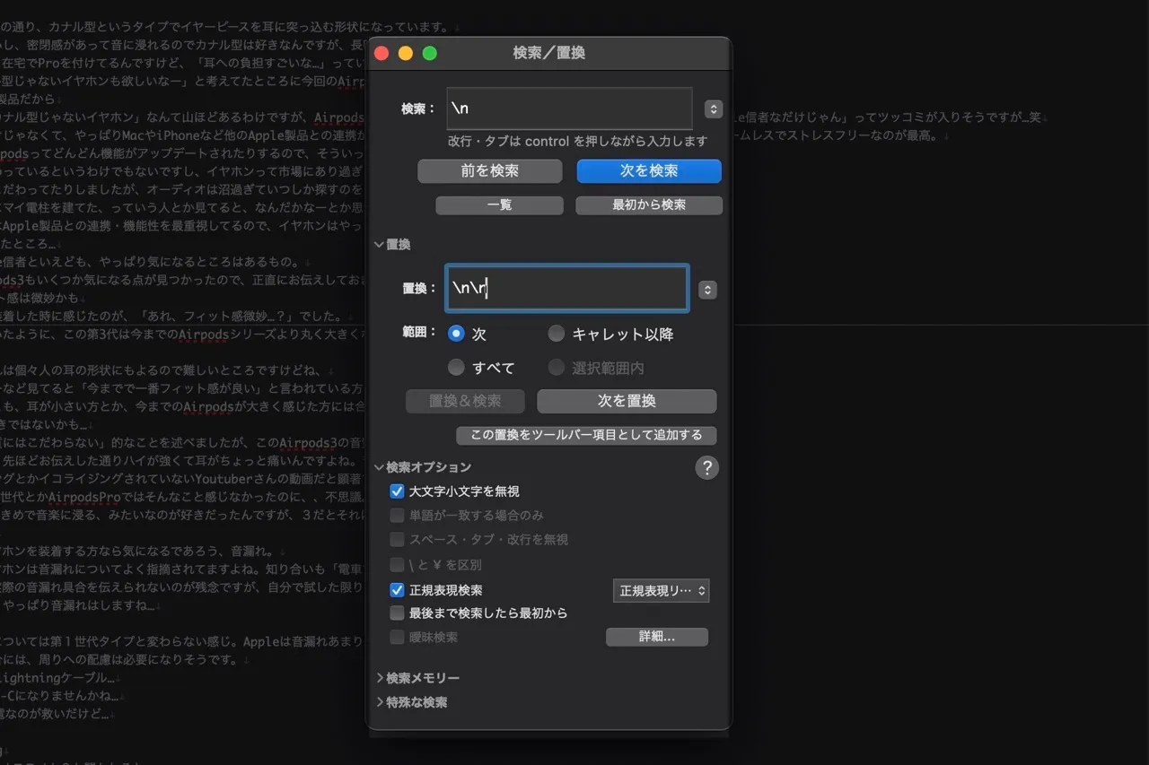The image size is (1149, 765).
Task: Toggle 単語が一致する場合のみ checkbox
Action: (397, 516)
